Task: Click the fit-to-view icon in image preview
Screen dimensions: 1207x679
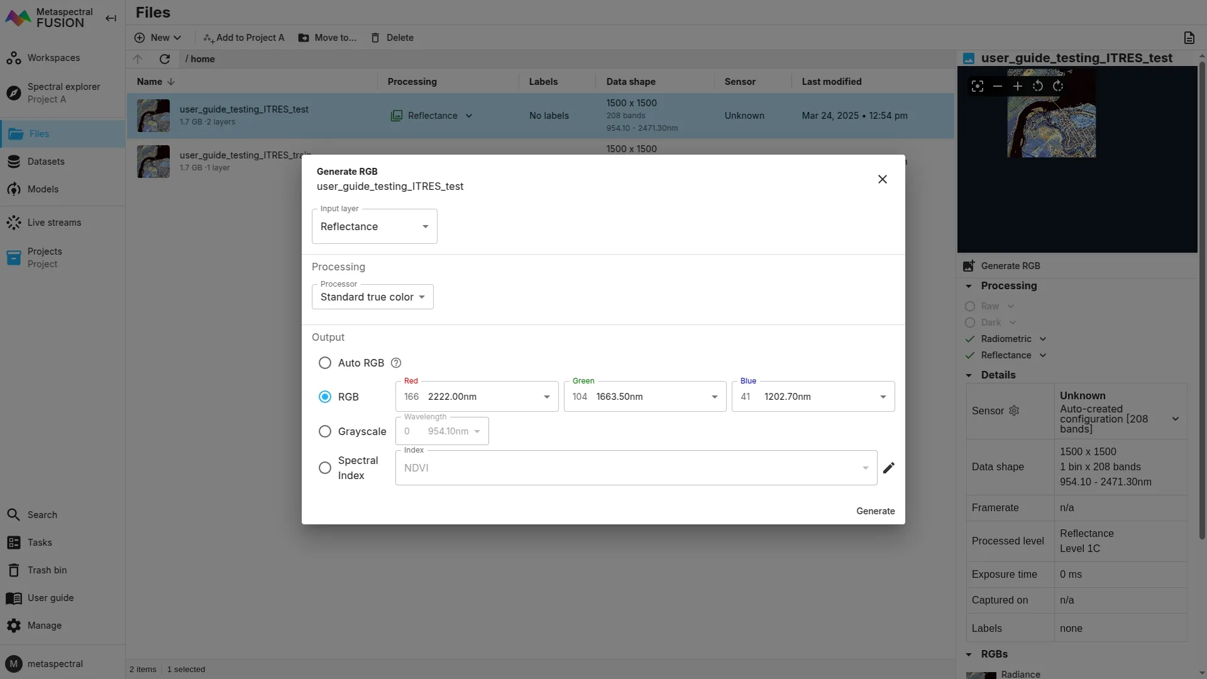Action: [977, 86]
